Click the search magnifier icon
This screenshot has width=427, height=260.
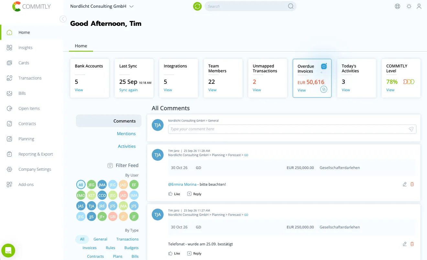pos(290,6)
